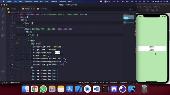Open the Source Control view
The width and height of the screenshot is (170, 95).
(x=3, y=22)
